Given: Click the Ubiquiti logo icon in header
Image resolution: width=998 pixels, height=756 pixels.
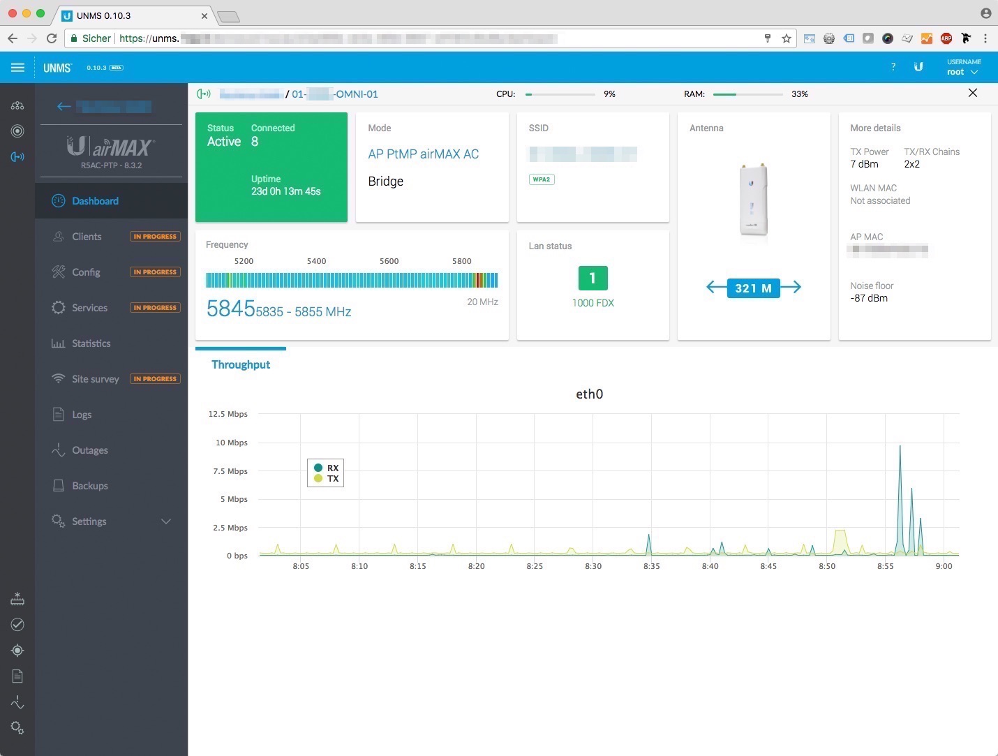Looking at the screenshot, I should (918, 67).
